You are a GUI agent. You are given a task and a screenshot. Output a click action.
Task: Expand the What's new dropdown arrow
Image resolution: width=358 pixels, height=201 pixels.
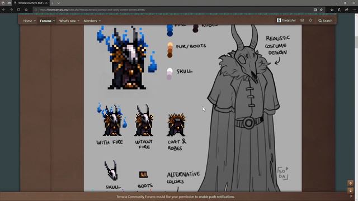[x=78, y=21]
